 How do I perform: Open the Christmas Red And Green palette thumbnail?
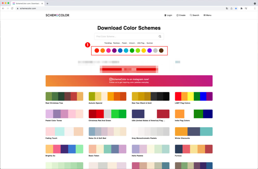(x=107, y=114)
